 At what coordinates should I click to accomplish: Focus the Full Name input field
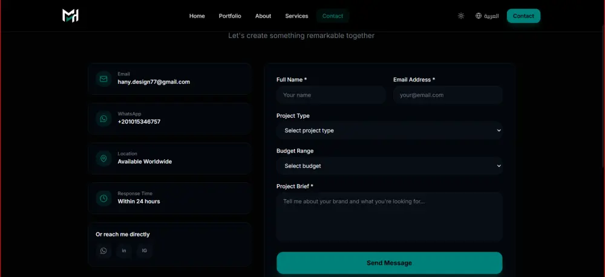point(331,95)
